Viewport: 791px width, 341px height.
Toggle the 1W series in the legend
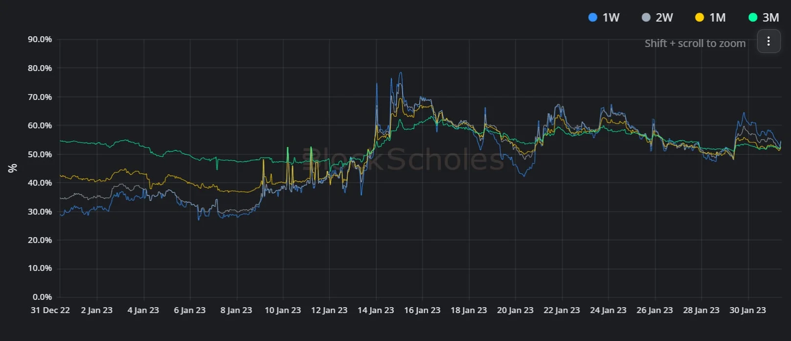[x=603, y=18]
